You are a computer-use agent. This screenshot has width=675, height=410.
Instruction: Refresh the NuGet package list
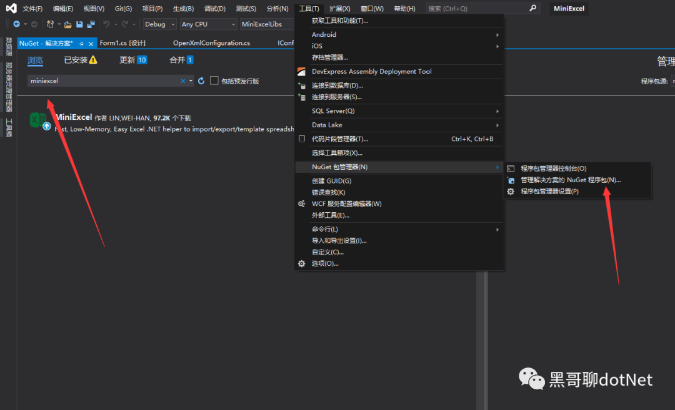pos(201,81)
